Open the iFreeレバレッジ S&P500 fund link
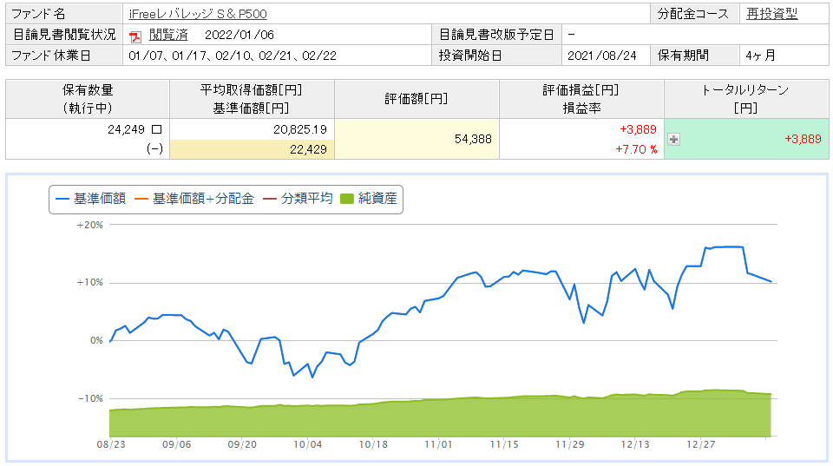The height and width of the screenshot is (466, 833). pos(198,14)
